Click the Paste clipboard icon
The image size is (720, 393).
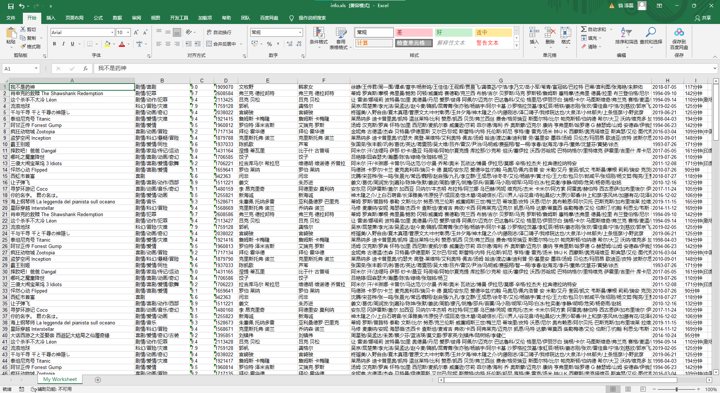[x=11, y=33]
